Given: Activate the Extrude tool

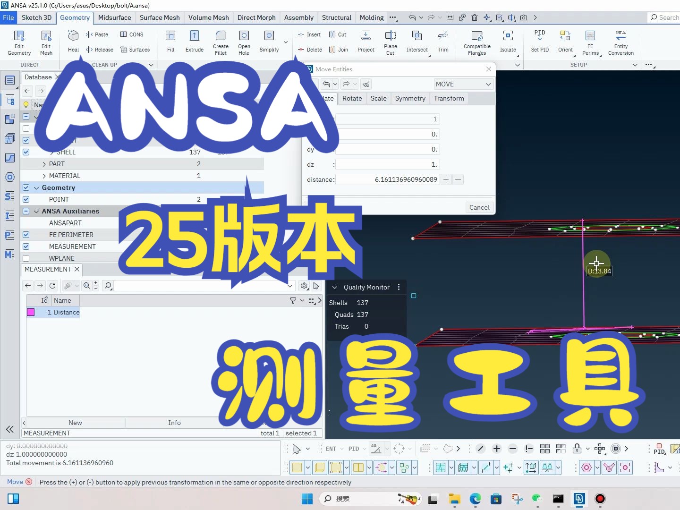Looking at the screenshot, I should point(194,42).
